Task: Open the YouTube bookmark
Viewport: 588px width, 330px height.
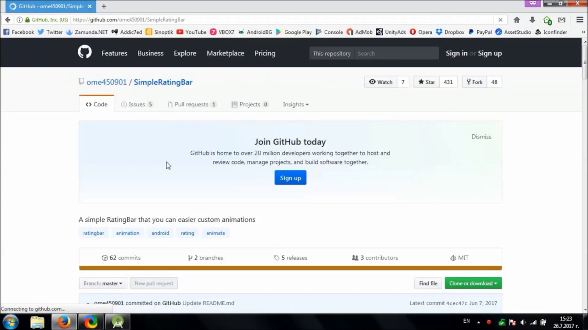Action: click(x=192, y=32)
